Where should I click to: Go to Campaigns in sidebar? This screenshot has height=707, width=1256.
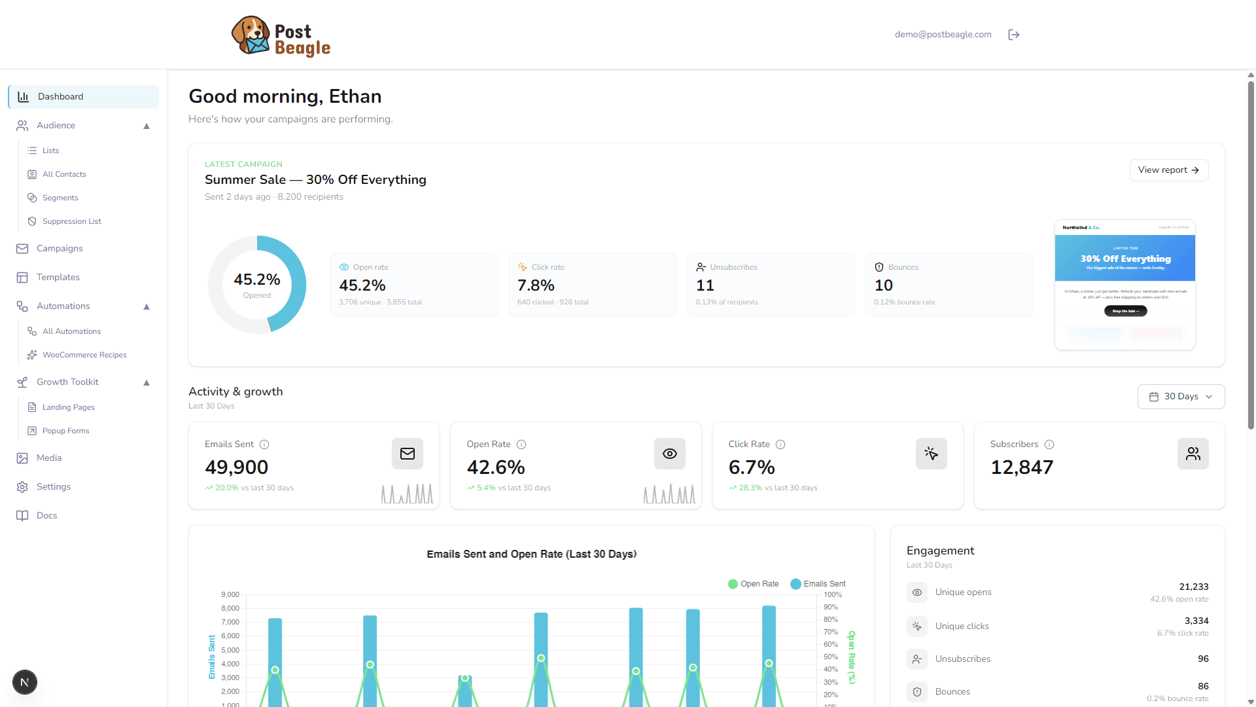click(84, 249)
